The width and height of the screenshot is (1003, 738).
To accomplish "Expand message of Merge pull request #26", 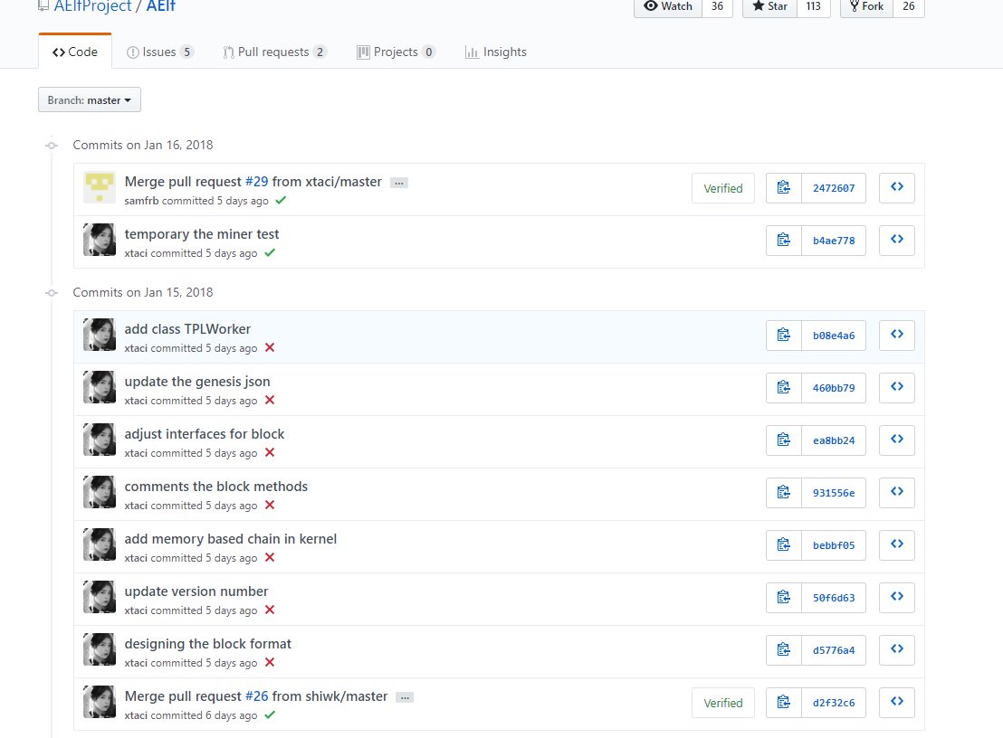I will coord(405,697).
